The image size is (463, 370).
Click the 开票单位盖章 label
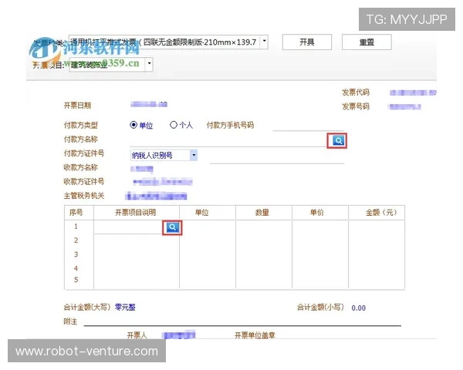tap(255, 335)
